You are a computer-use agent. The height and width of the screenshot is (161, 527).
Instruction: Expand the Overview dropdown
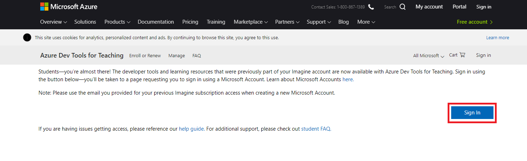tap(54, 22)
